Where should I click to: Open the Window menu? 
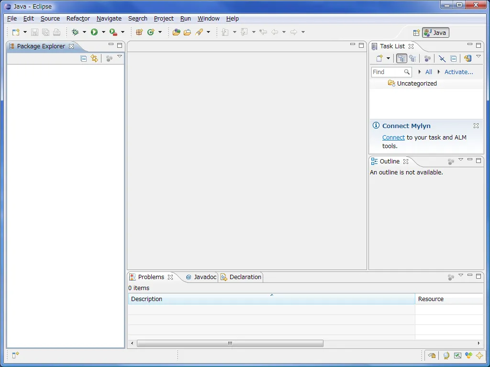pos(209,19)
